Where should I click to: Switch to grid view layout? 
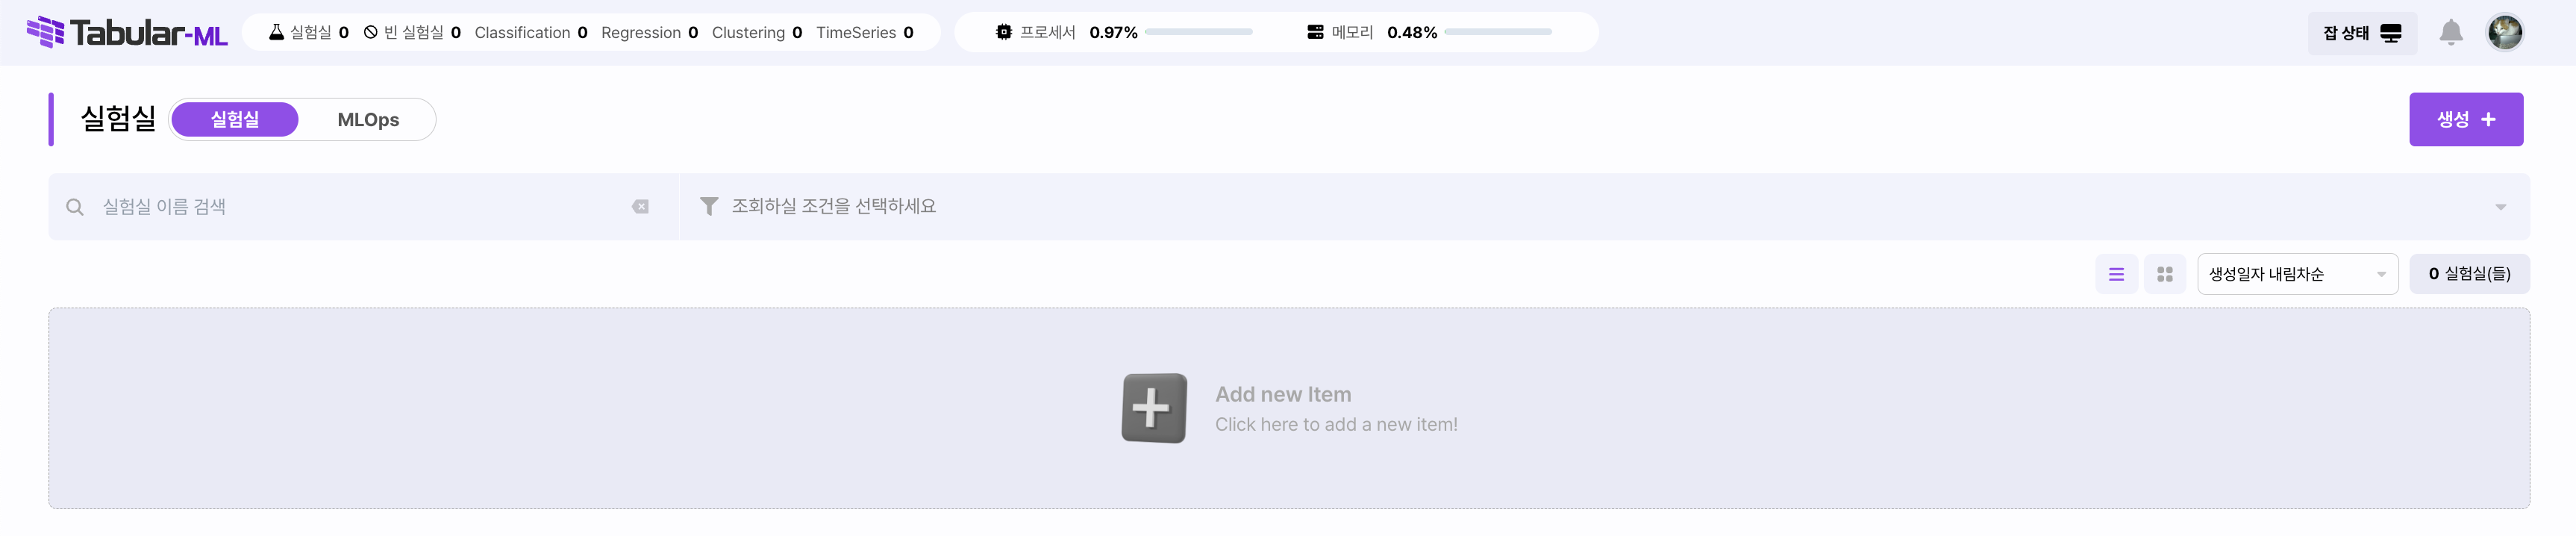tap(2164, 274)
